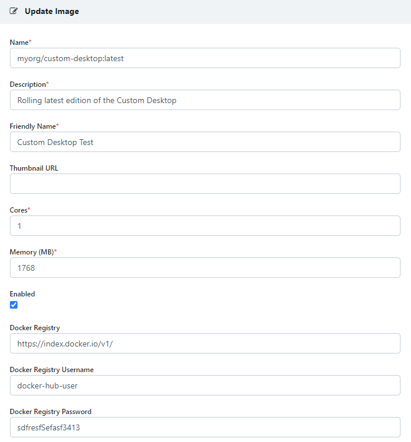Click the Update Image header title
This screenshot has width=411, height=442.
coord(51,11)
